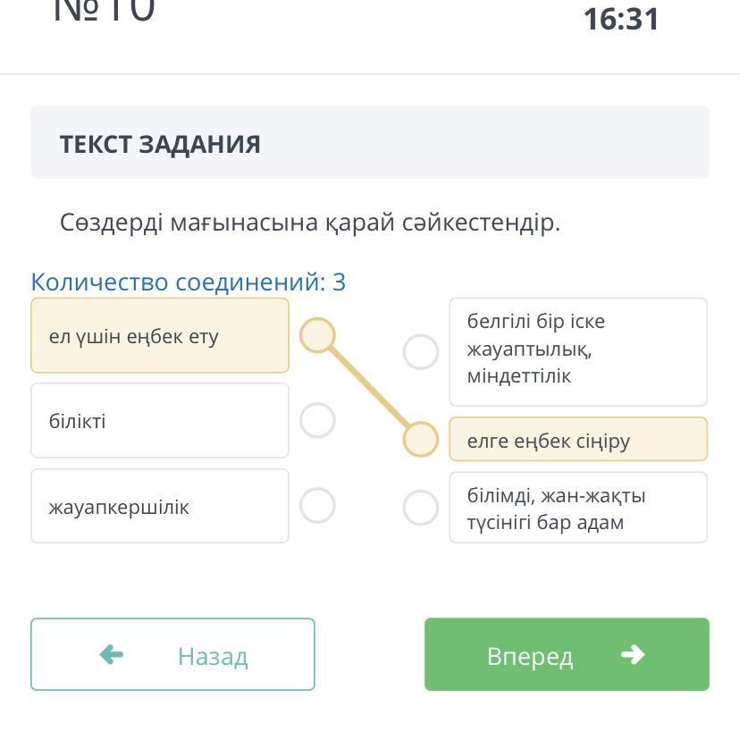Screen dimensions: 740x740
Task: Select connector circle beside "білімді, жан-жақты түсінігі"
Action: tap(421, 508)
